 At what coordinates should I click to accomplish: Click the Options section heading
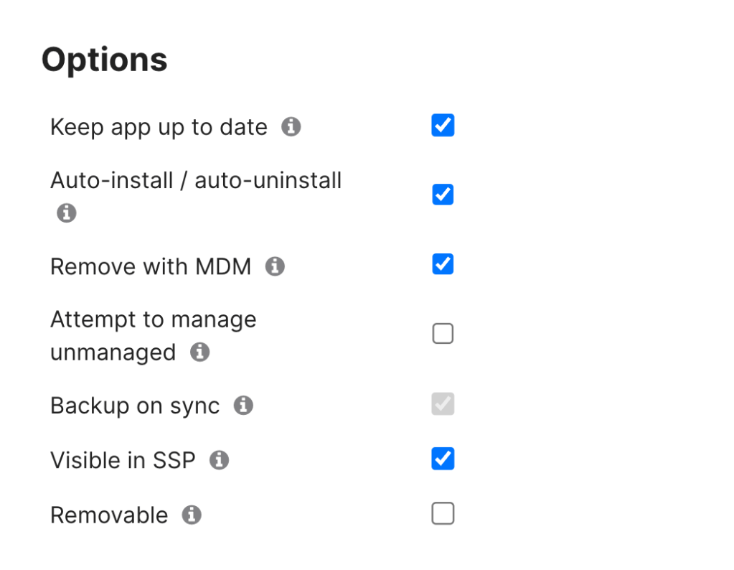(x=105, y=60)
